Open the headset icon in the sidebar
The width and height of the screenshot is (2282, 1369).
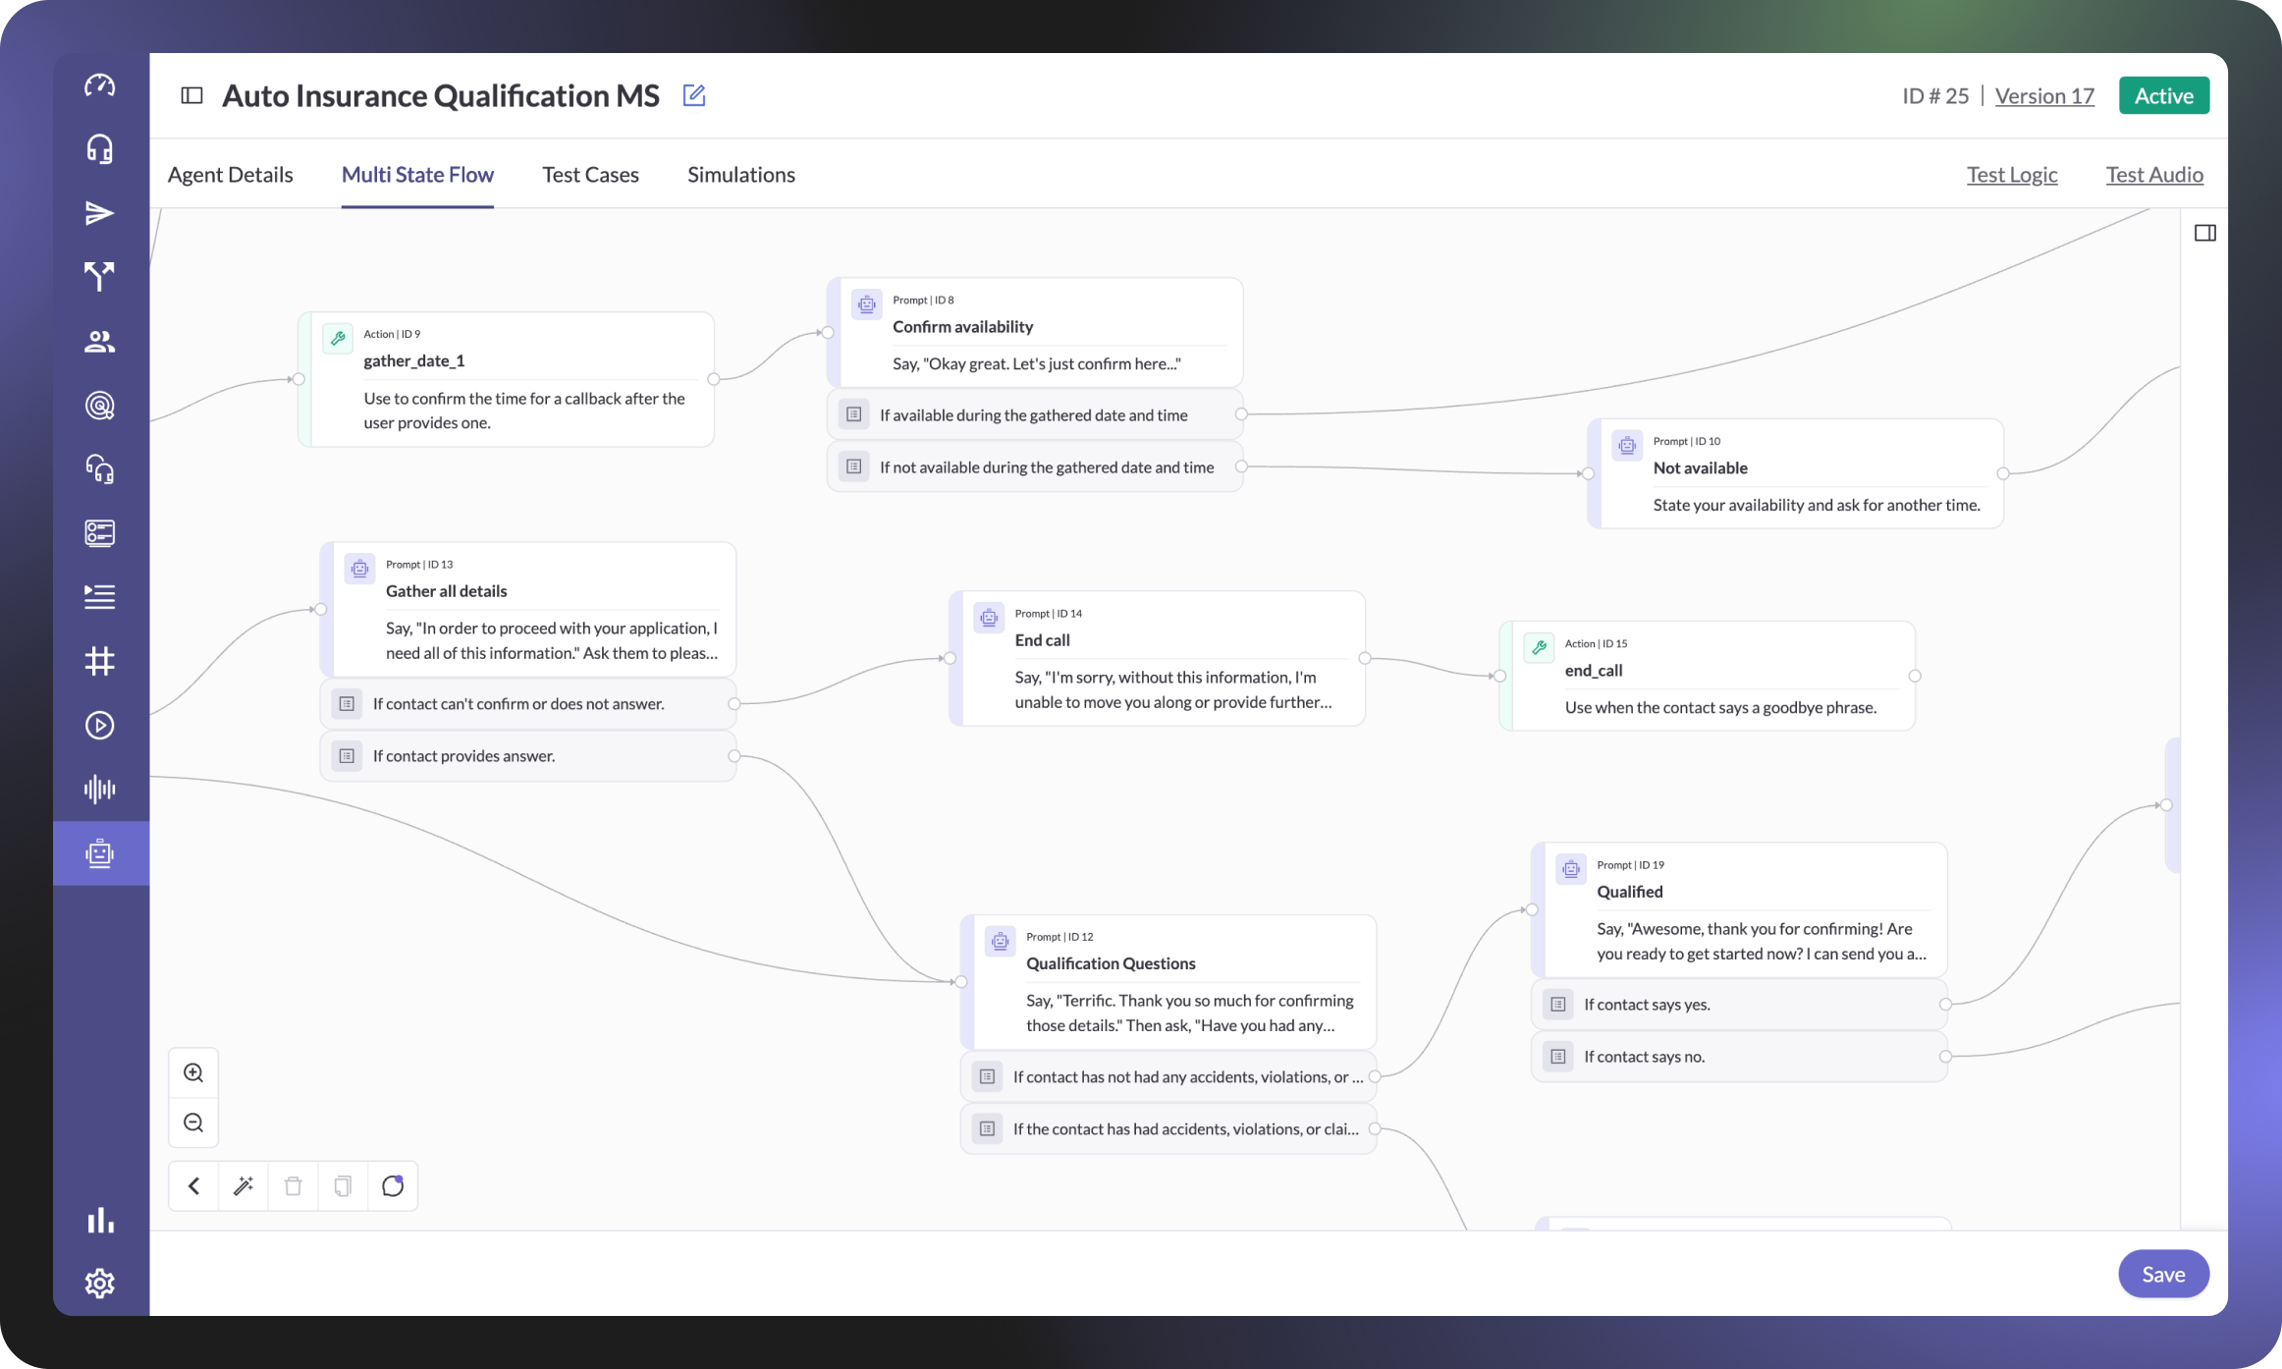[x=99, y=149]
